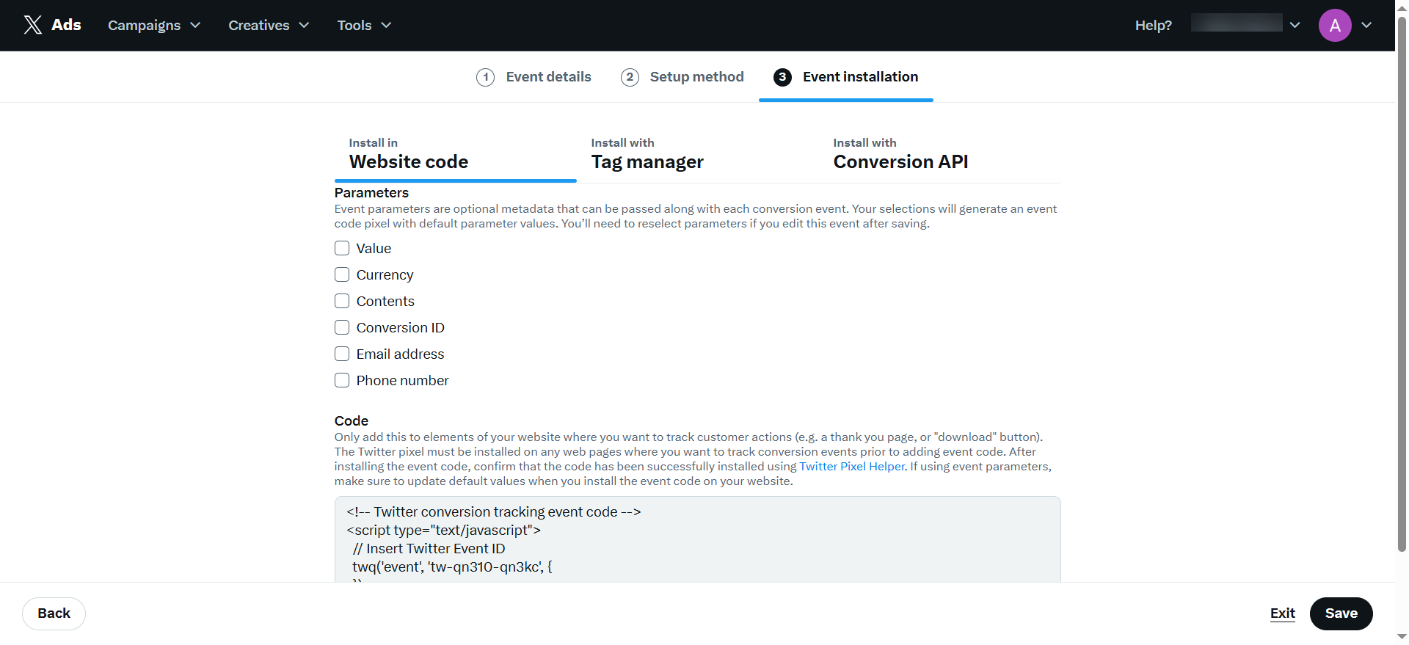Screen dimensions: 1409x645
Task: Switch to Install with Tag manager tab
Action: [x=697, y=155]
